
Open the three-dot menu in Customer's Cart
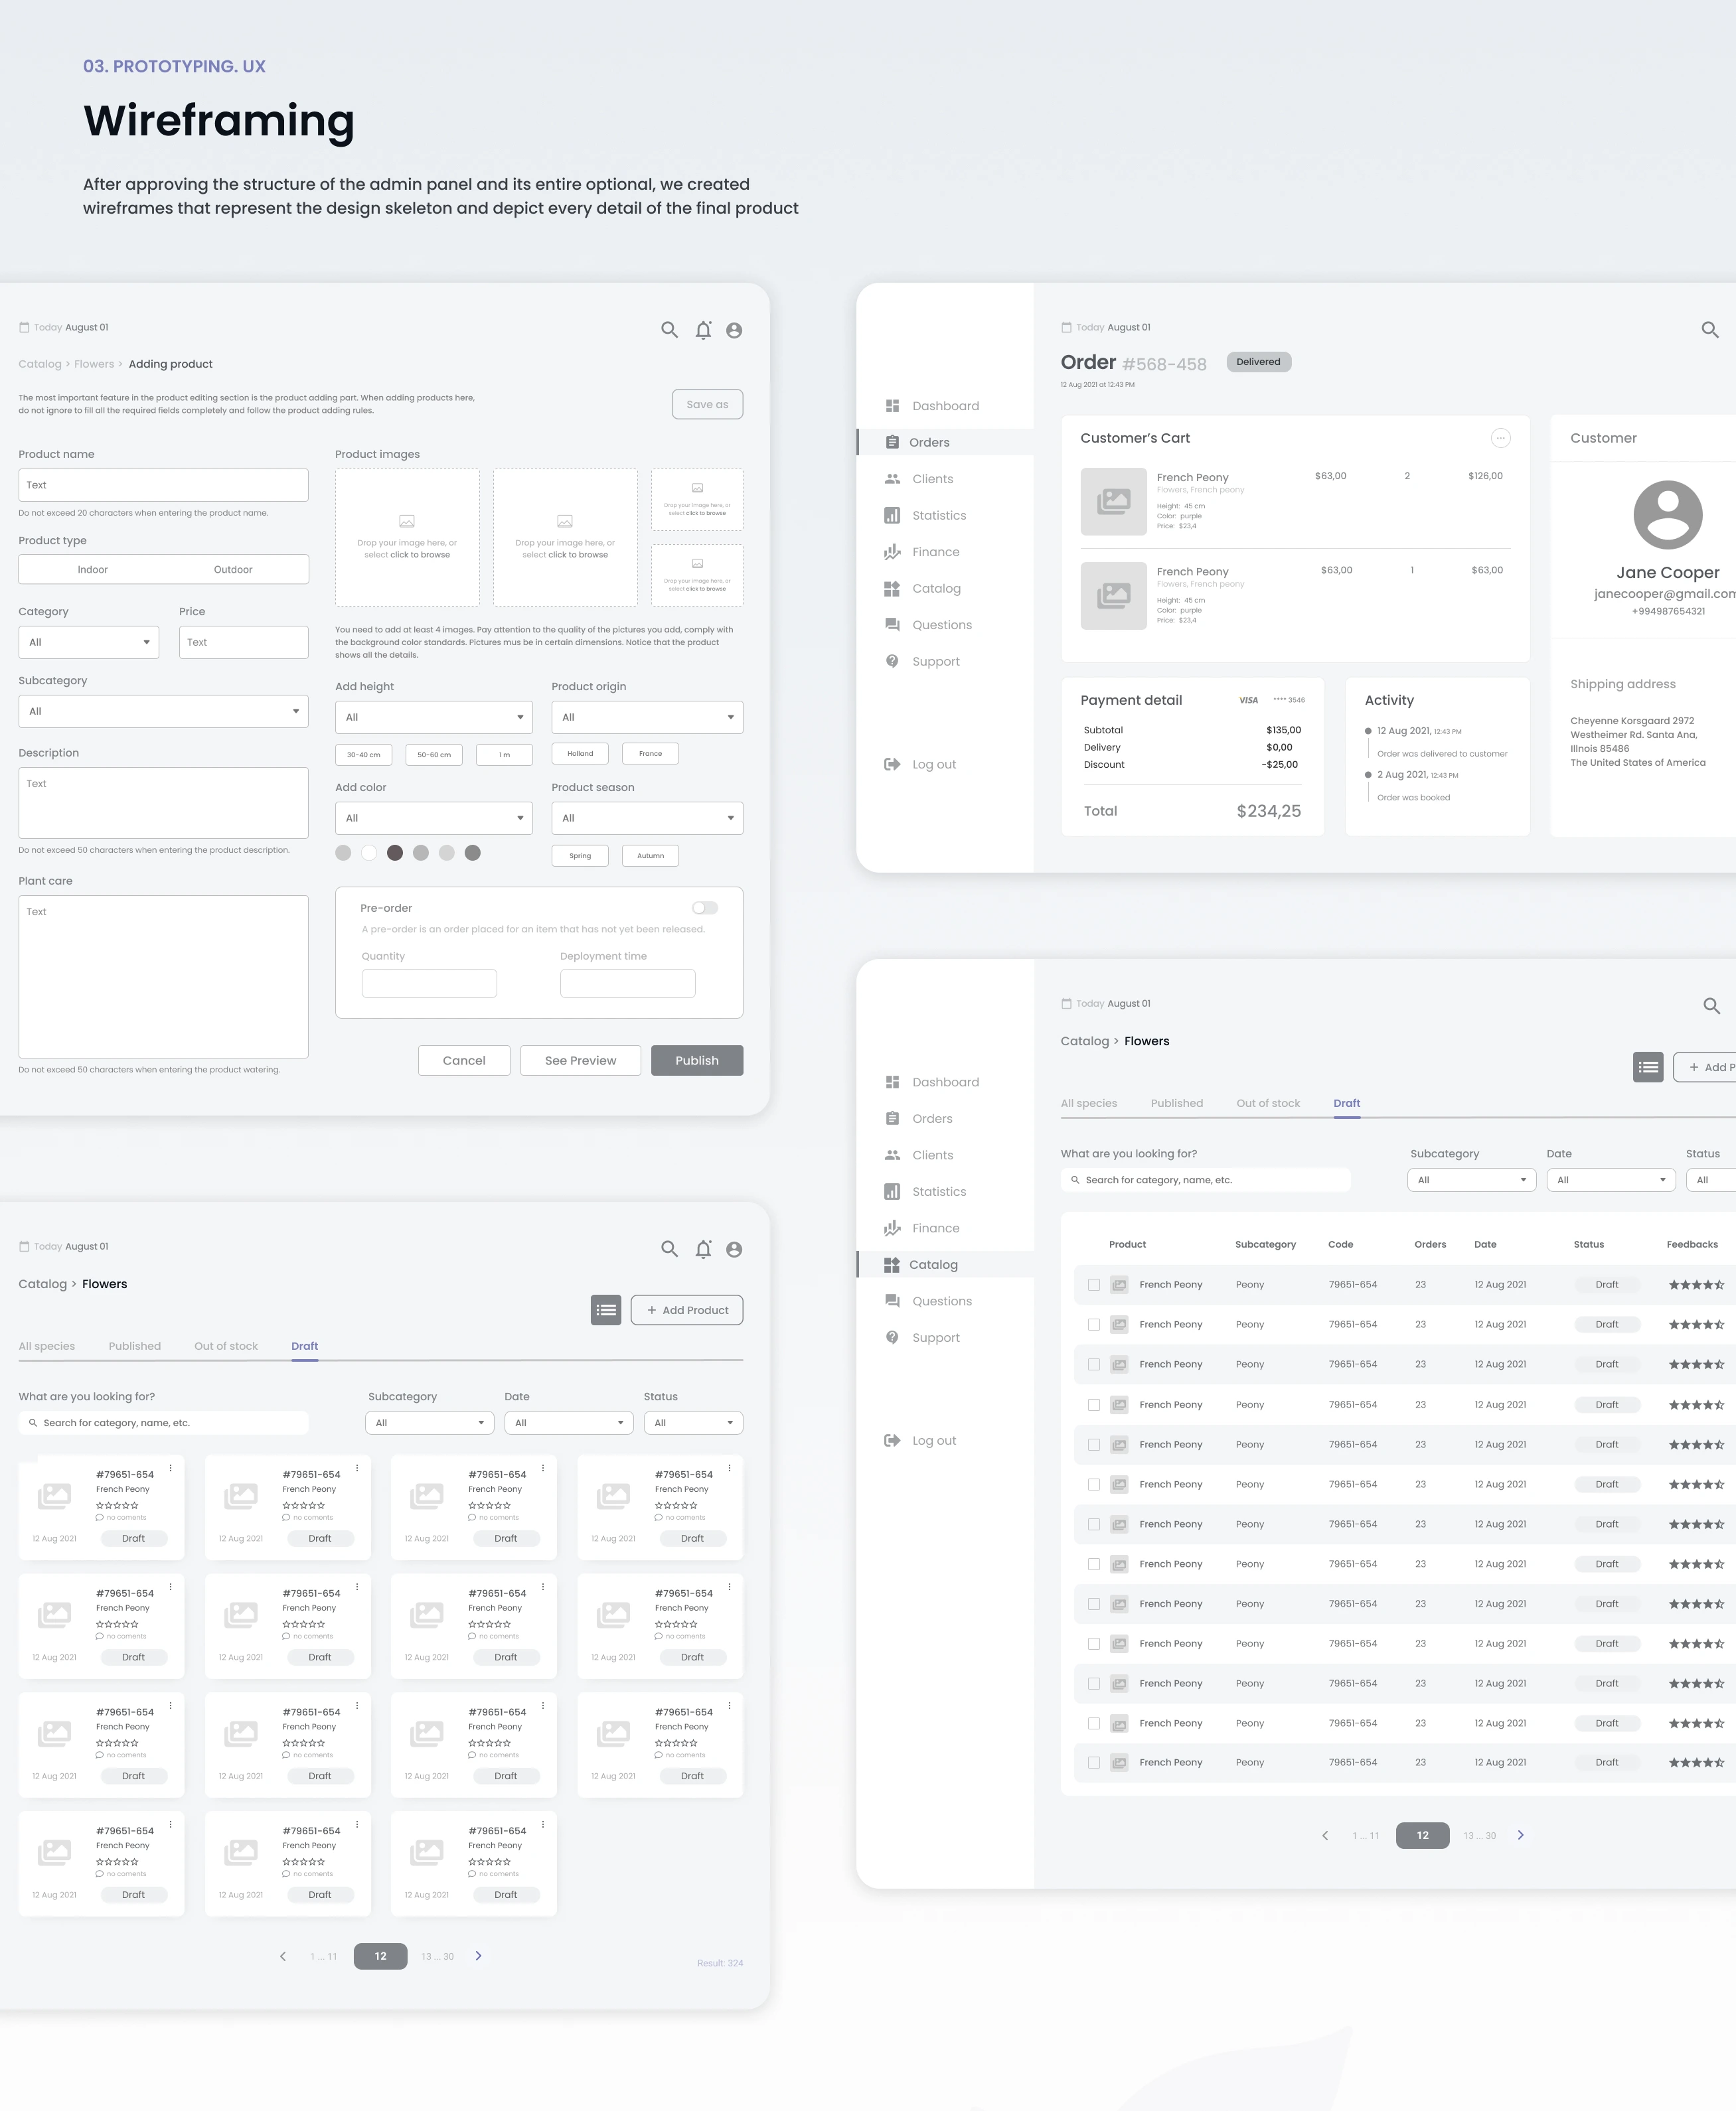coord(1500,438)
